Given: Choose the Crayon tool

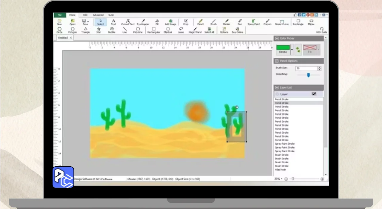Looking at the screenshot, I should click(x=267, y=22).
